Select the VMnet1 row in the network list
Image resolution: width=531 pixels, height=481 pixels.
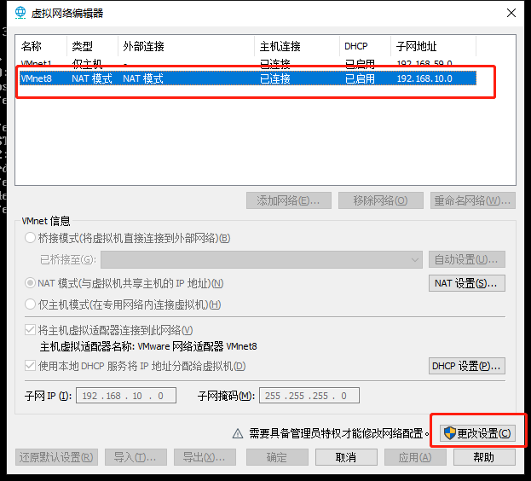click(x=247, y=64)
